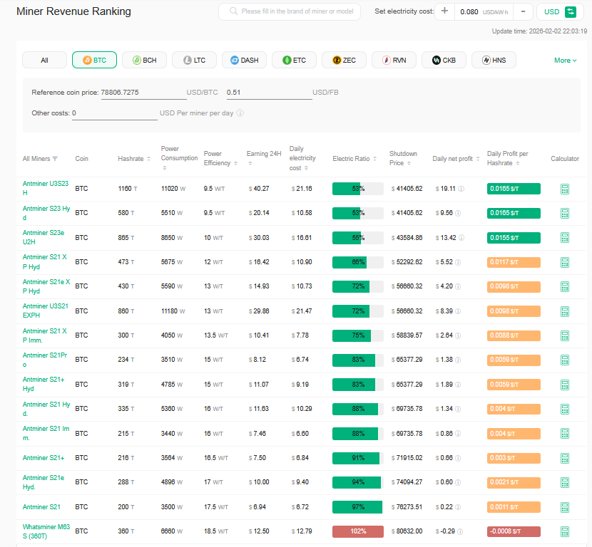Increase electricity cost with plus button
The height and width of the screenshot is (547, 592).
445,11
